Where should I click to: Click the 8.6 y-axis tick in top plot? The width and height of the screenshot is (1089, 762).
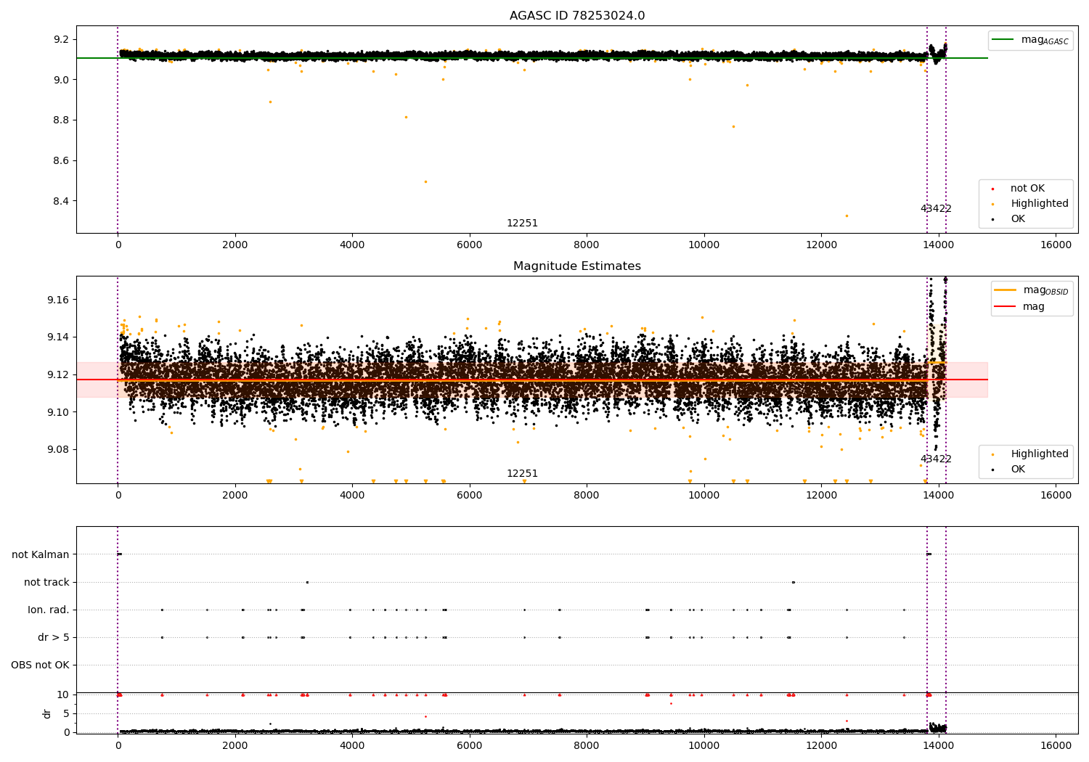(x=62, y=160)
